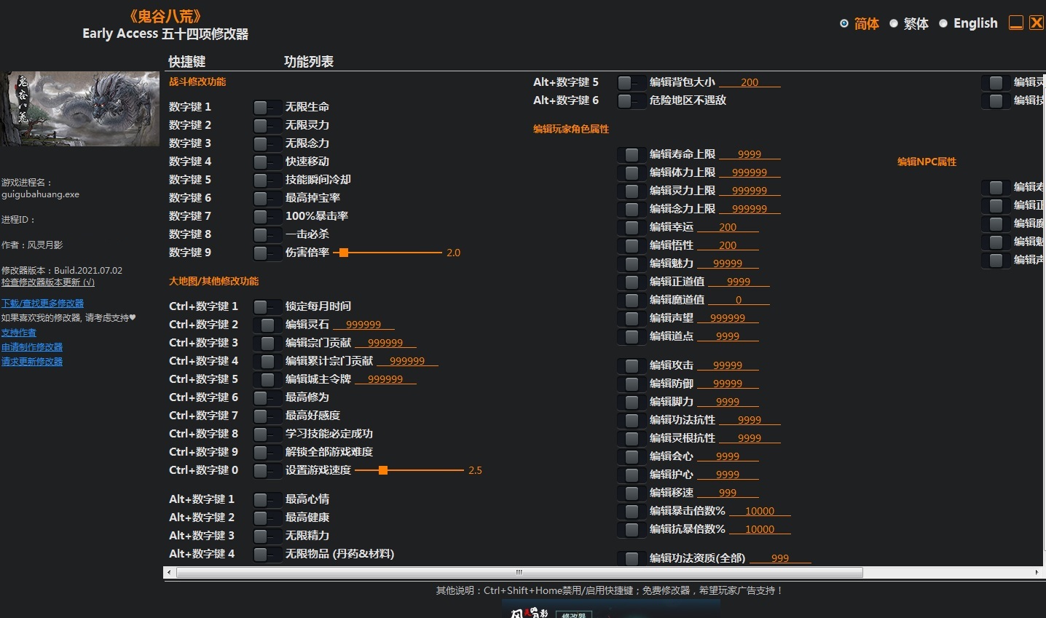Open 下载/查找更多修改器 link
The width and height of the screenshot is (1046, 618).
tap(42, 303)
